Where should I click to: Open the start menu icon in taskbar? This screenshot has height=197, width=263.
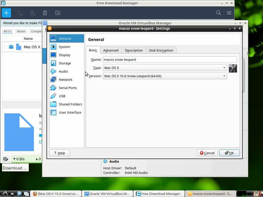(x=5, y=194)
